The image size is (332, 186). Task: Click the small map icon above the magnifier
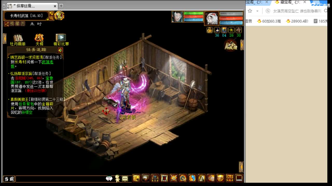click(52, 13)
